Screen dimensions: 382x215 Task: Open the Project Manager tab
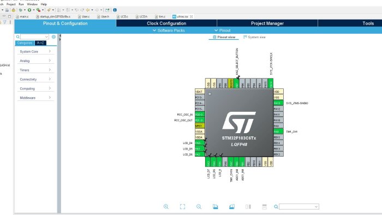[267, 23]
